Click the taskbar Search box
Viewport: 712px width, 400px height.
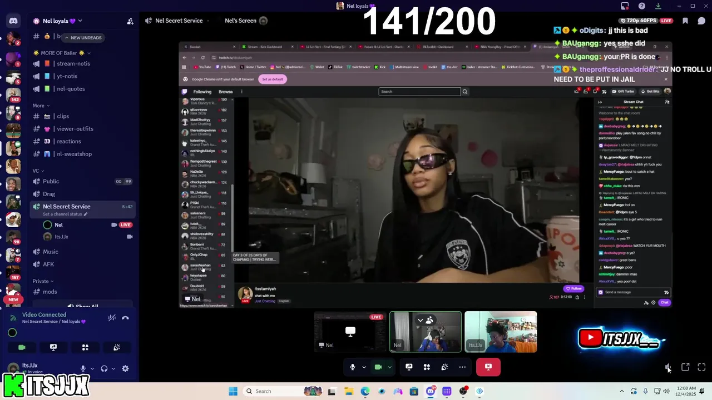click(x=284, y=391)
